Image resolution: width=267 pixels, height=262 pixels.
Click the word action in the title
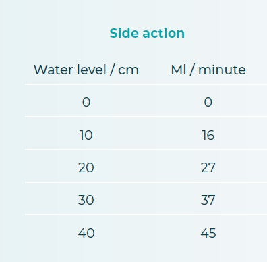click(x=164, y=34)
